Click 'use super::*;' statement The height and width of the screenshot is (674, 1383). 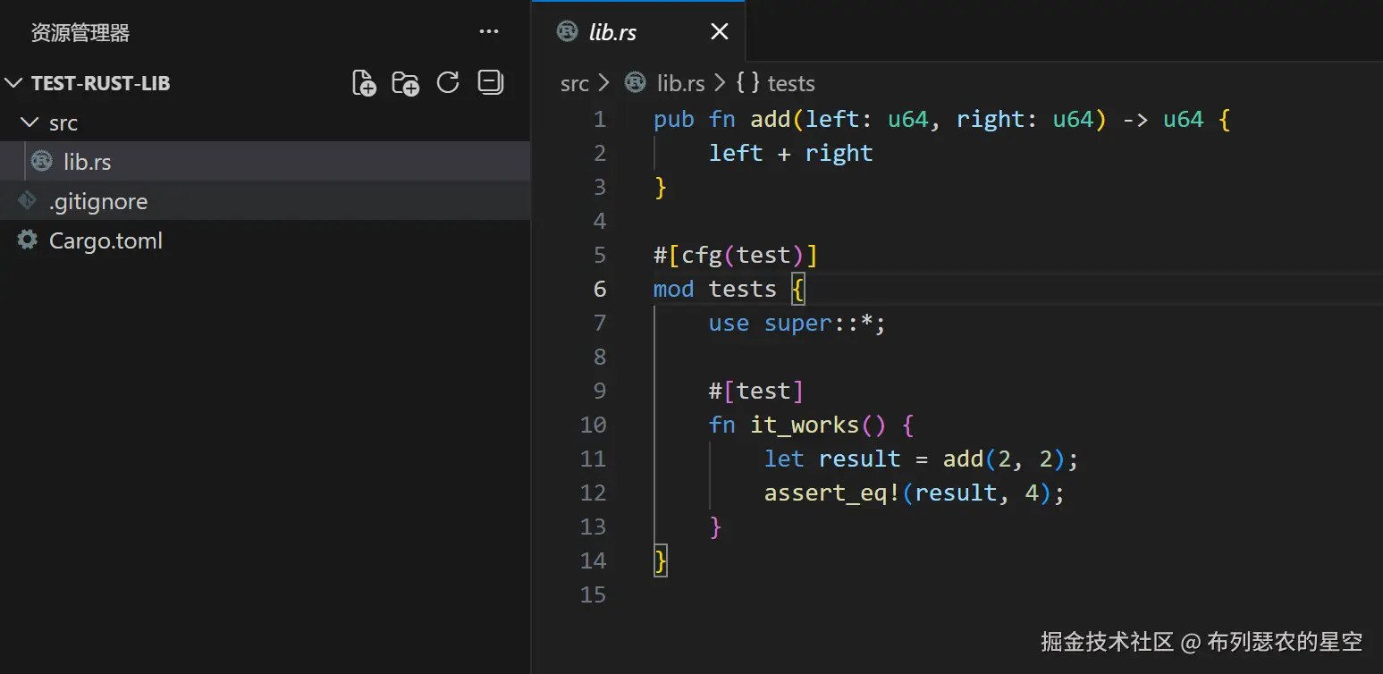point(797,324)
